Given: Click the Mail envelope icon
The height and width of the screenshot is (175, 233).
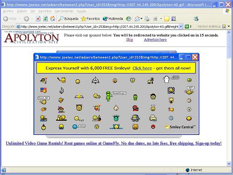Looking at the screenshot, I should click(137, 19).
